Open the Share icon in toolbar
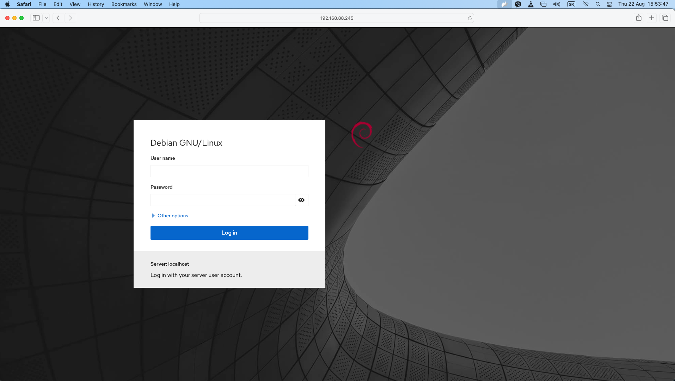The image size is (675, 381). (x=639, y=18)
